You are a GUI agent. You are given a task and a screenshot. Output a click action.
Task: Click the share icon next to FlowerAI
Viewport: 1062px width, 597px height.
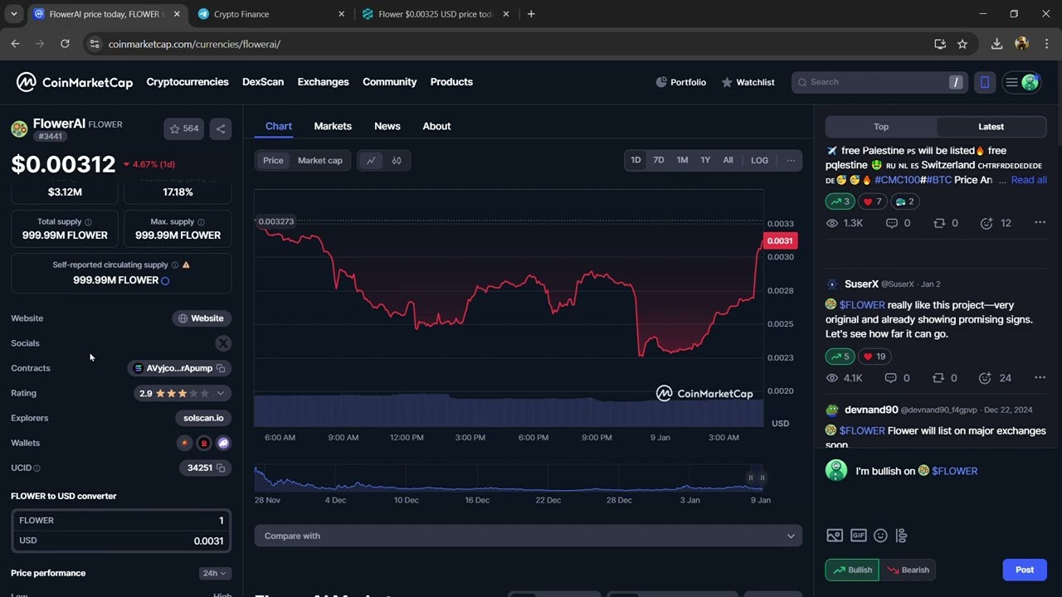pos(221,129)
